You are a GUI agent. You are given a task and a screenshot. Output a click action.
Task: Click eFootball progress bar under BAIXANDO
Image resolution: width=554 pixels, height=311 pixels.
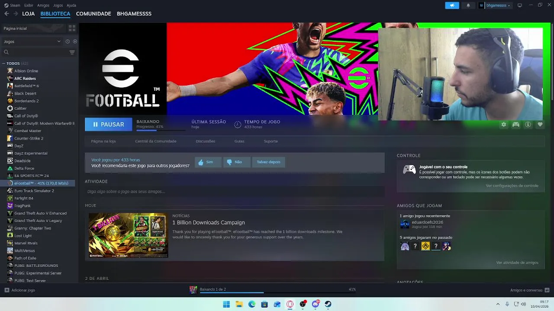point(160,130)
